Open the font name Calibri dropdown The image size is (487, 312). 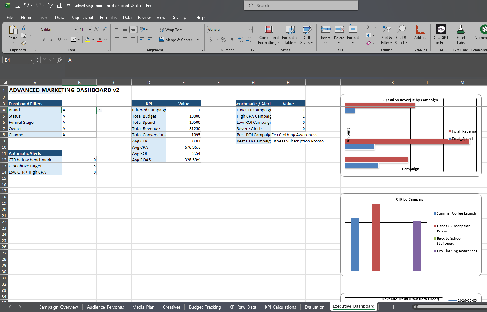pos(76,30)
